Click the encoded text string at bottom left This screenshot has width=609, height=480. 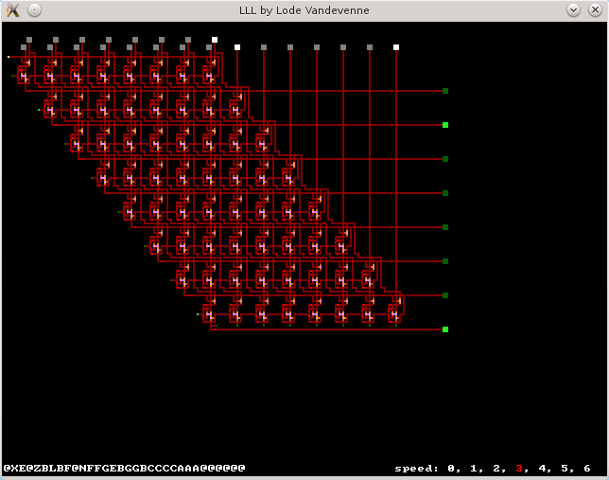pyautogui.click(x=124, y=469)
